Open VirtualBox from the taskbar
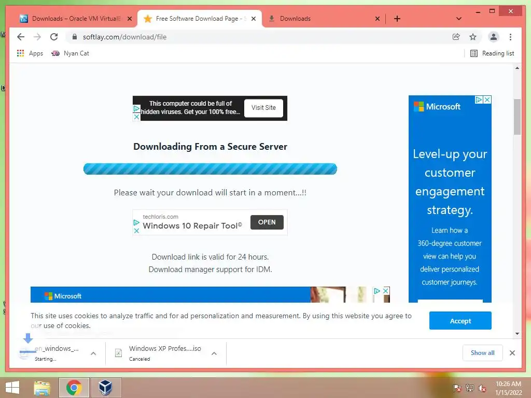 point(106,388)
